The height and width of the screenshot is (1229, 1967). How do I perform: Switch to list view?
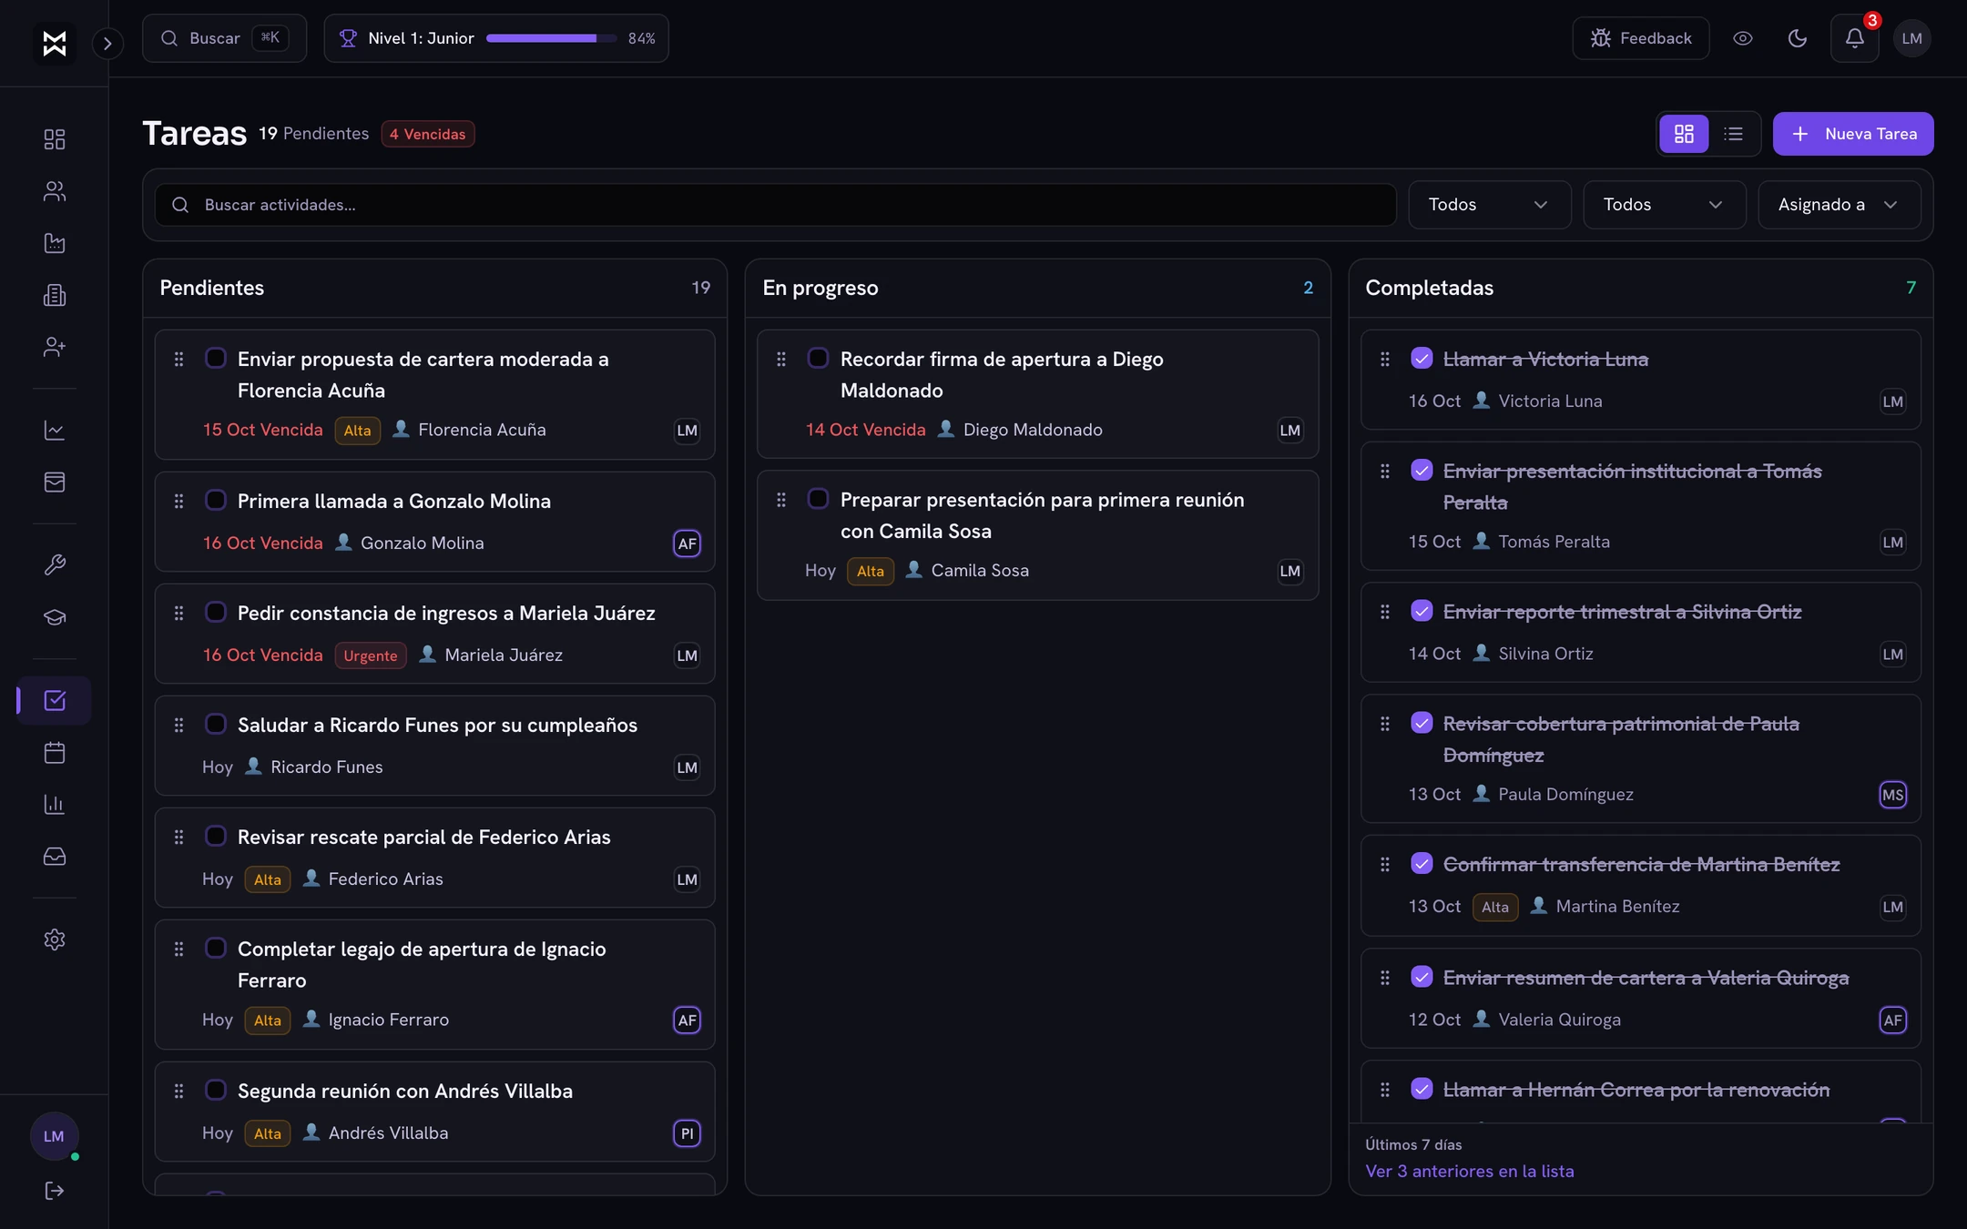[x=1734, y=134]
